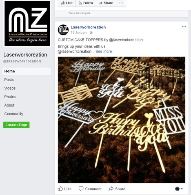Like the cake toppers post

coord(65,188)
